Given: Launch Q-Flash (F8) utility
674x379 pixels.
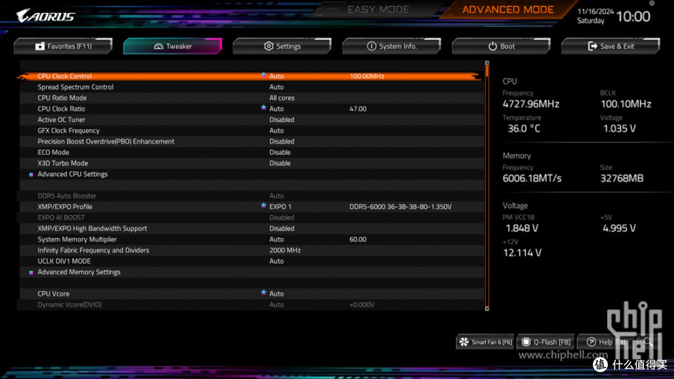Looking at the screenshot, I should [546, 342].
